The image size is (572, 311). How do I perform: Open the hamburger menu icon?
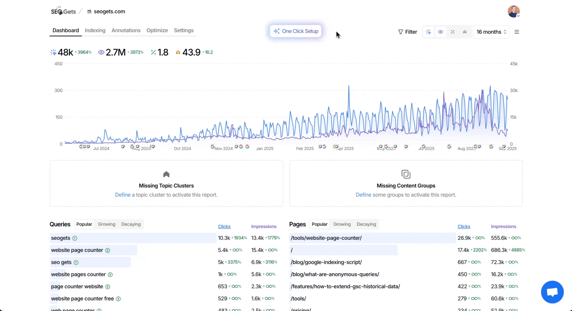click(x=517, y=32)
